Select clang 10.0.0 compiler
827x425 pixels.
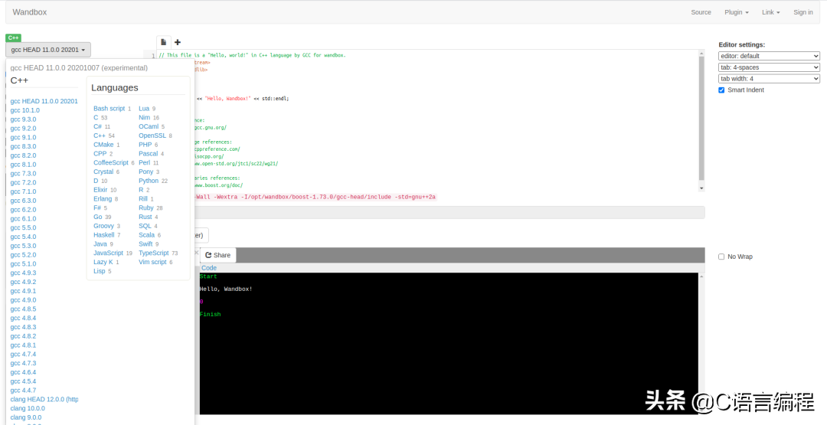point(28,408)
